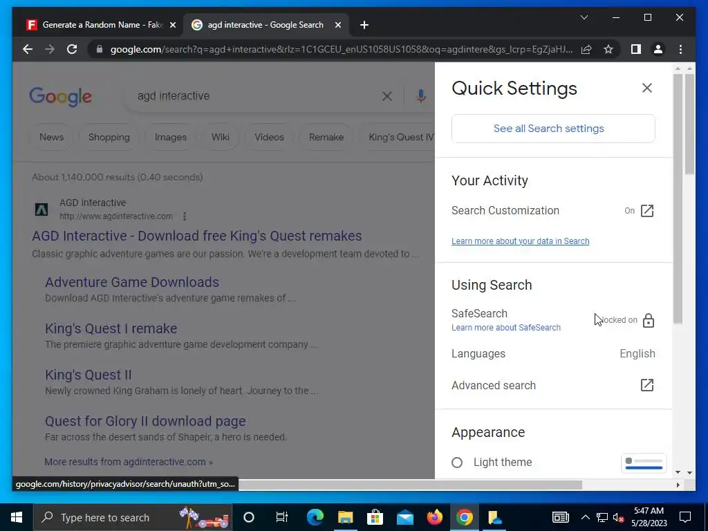Select the News filter chip

(x=51, y=138)
